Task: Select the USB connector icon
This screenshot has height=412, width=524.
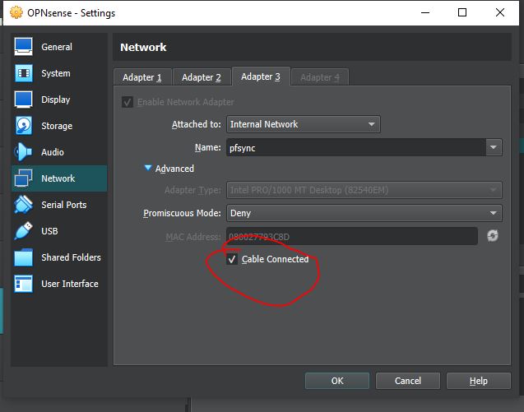Action: (23, 231)
